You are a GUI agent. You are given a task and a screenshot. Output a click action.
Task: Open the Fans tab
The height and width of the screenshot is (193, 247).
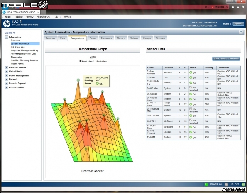63,38
